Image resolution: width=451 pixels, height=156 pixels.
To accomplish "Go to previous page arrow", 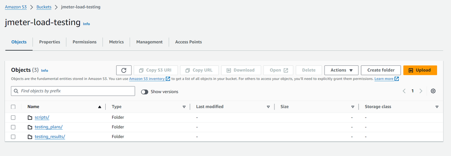I will pos(404,91).
